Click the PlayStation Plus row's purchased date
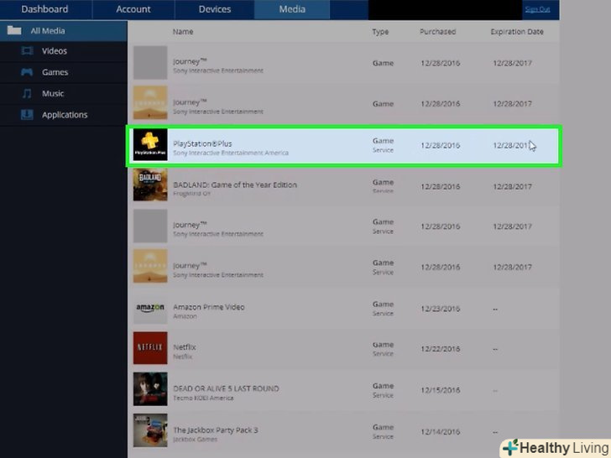The height and width of the screenshot is (458, 611). (441, 145)
